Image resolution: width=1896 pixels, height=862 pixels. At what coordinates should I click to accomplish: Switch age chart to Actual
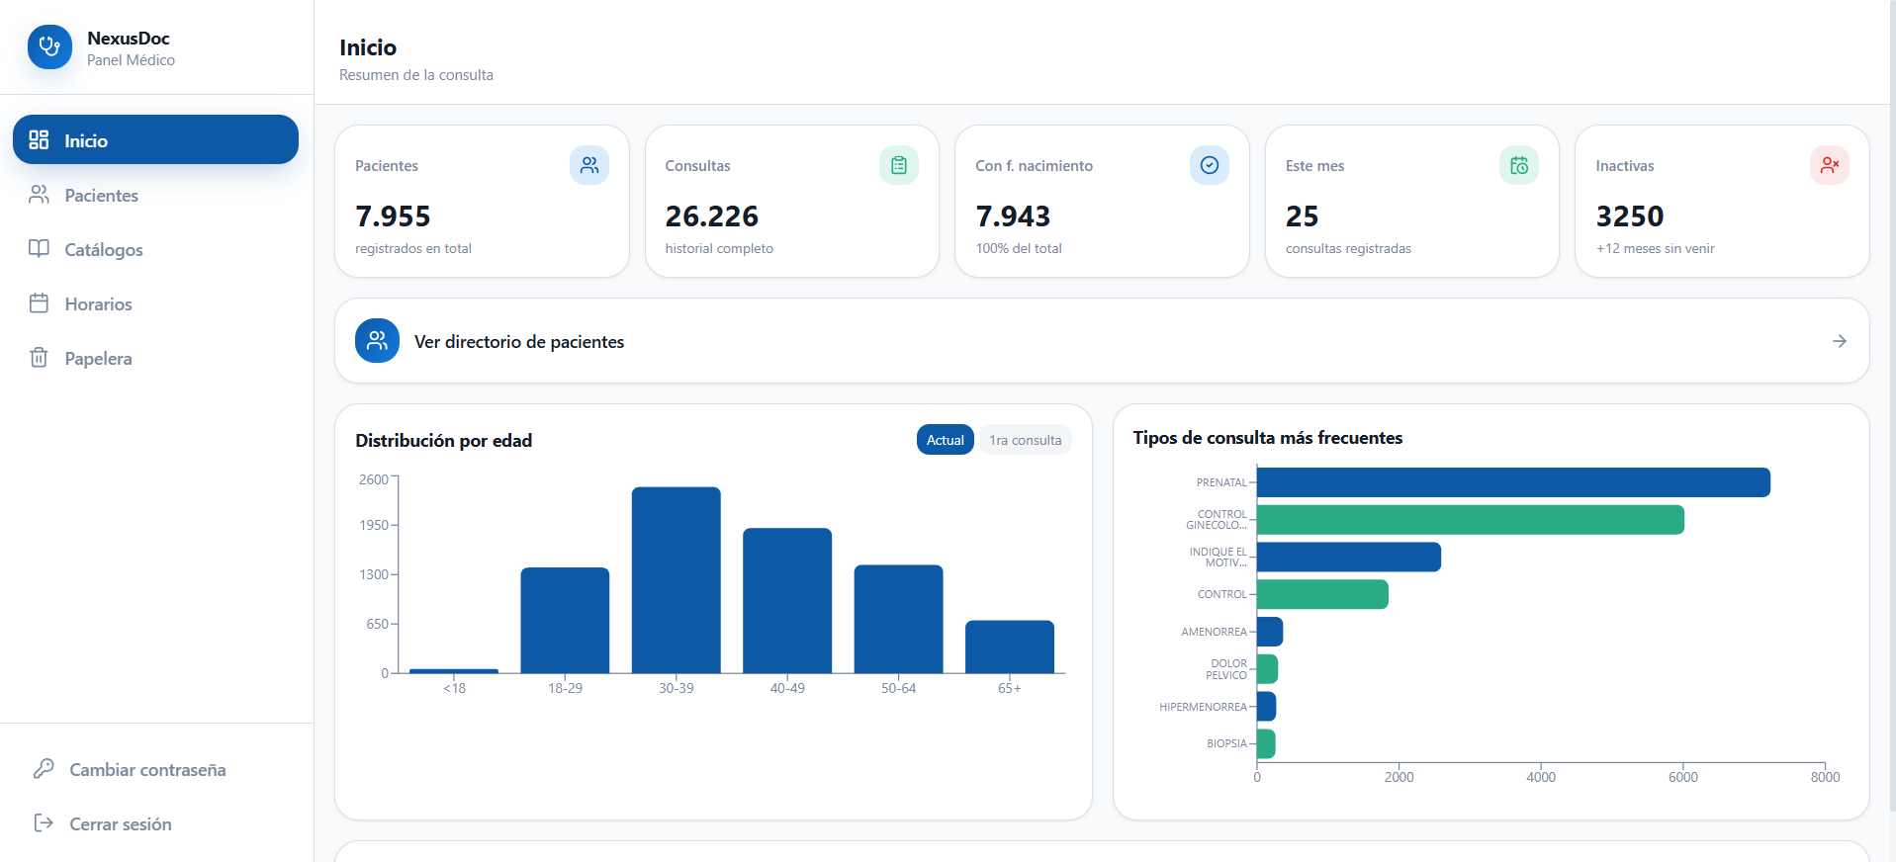click(946, 440)
